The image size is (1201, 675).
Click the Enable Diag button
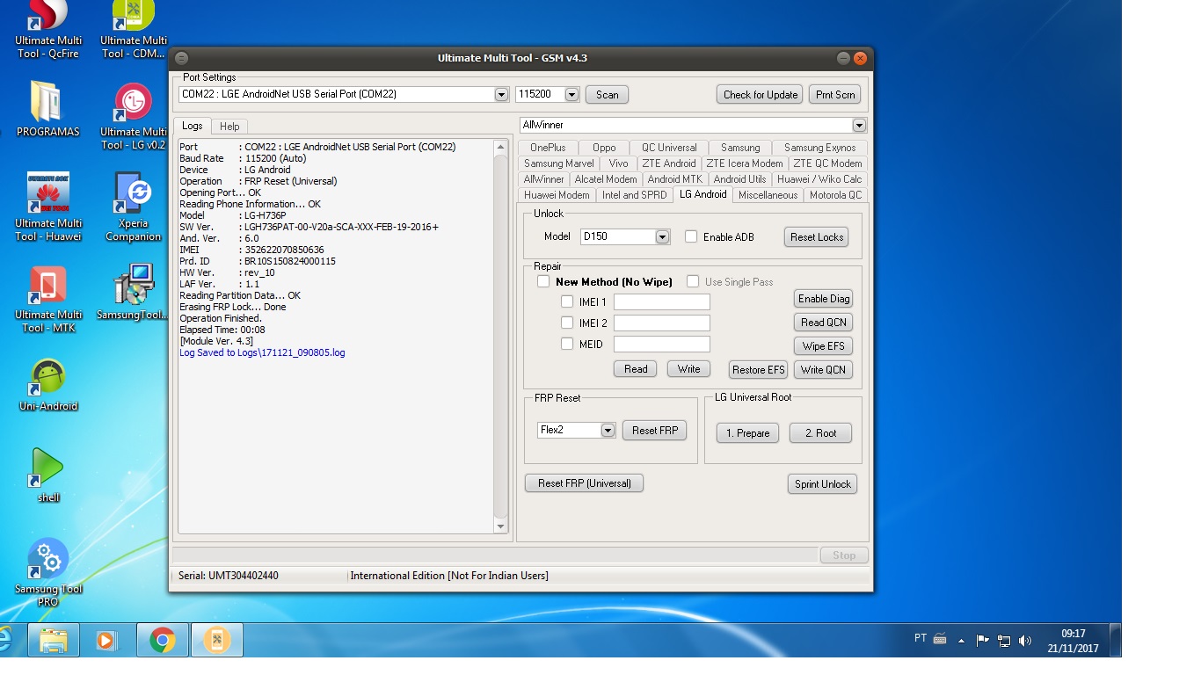824,299
